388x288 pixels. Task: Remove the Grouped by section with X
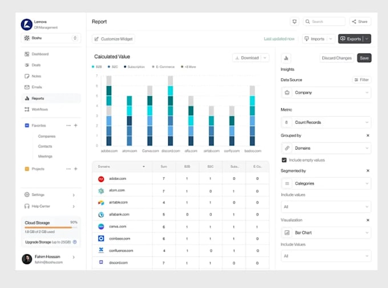point(367,136)
